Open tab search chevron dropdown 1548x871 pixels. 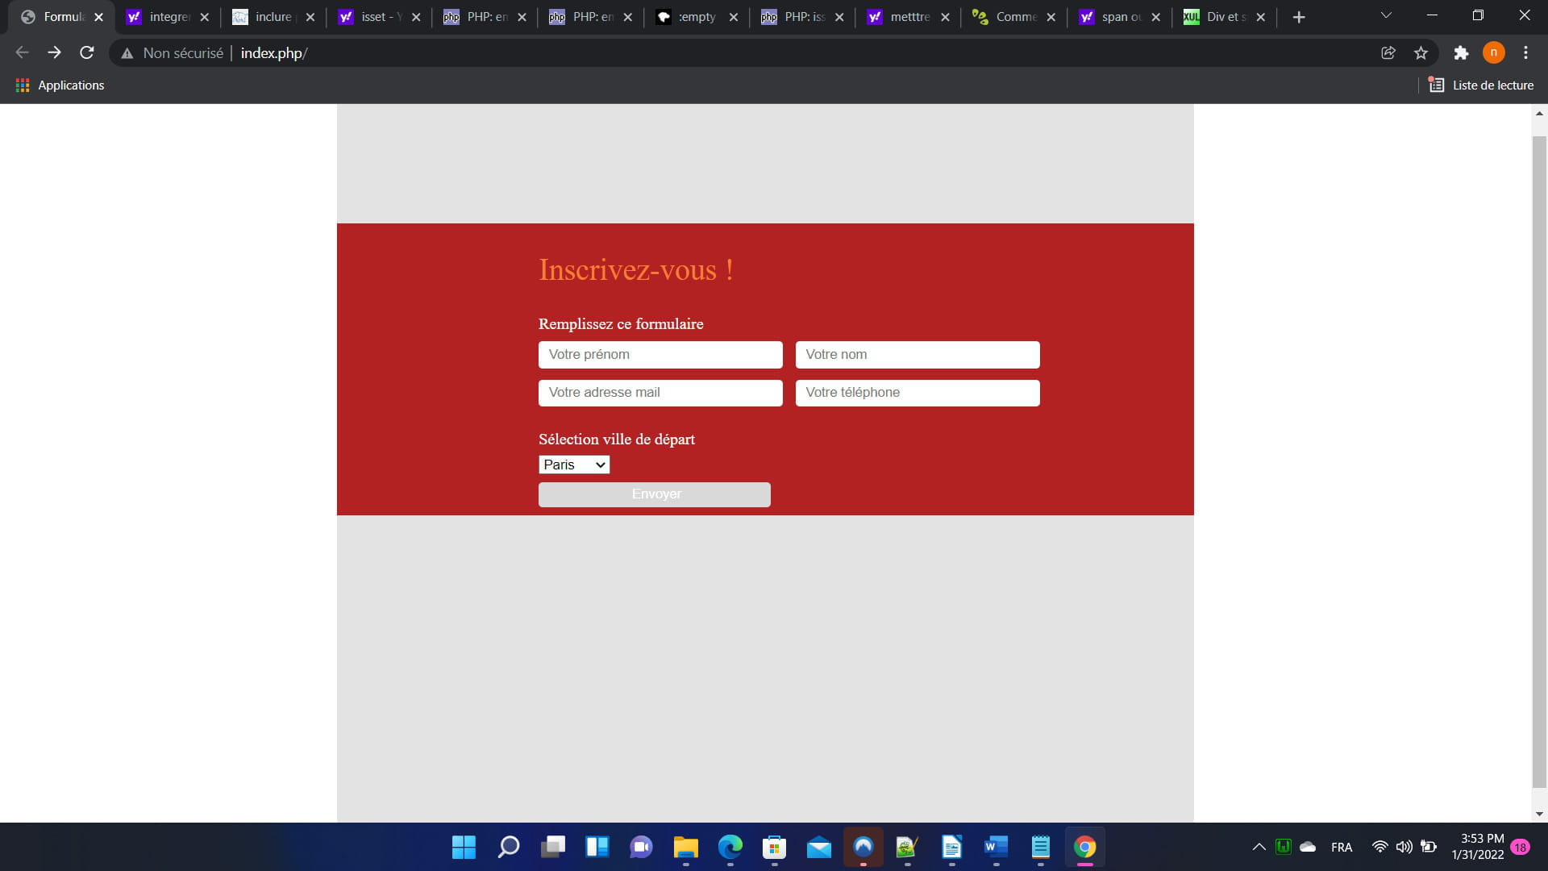pos(1386,16)
